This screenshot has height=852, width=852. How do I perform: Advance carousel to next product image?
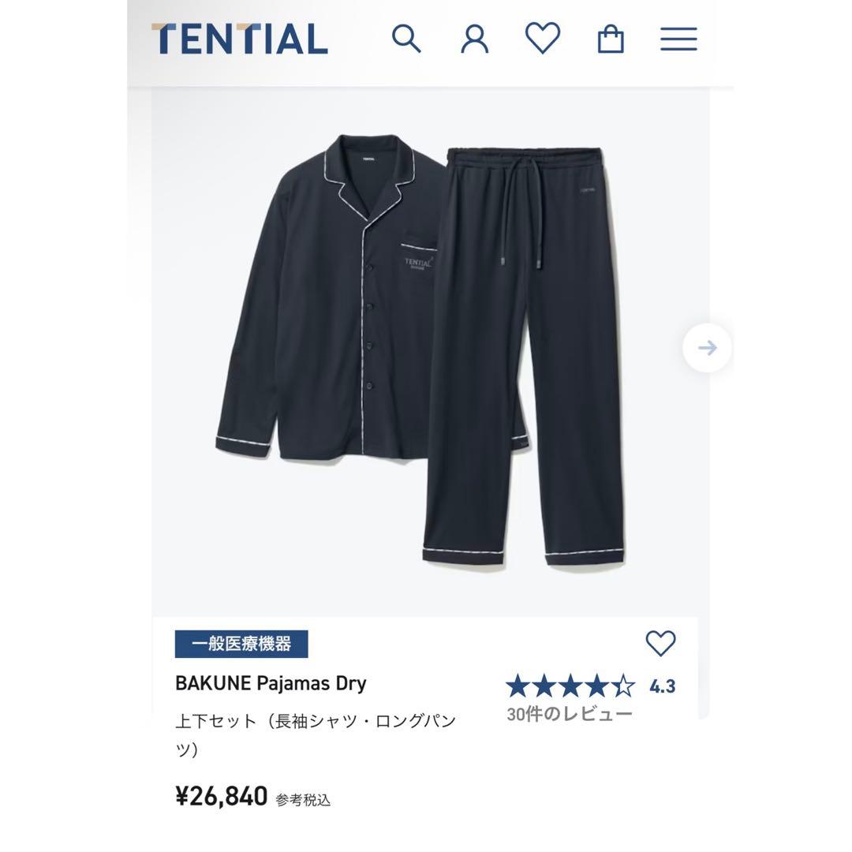[707, 347]
